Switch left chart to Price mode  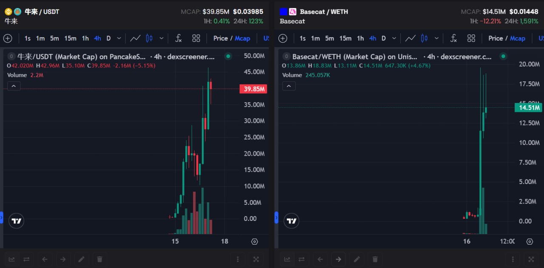click(x=221, y=38)
